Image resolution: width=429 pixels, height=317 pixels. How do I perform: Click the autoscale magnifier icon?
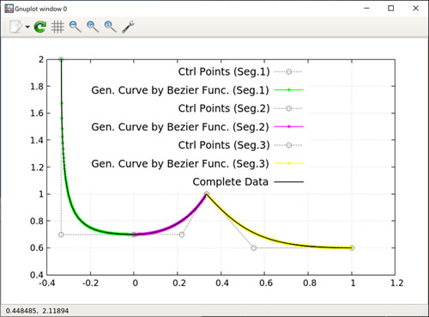[110, 27]
